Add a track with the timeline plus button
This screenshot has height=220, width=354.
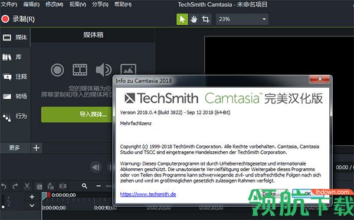pos(32,197)
